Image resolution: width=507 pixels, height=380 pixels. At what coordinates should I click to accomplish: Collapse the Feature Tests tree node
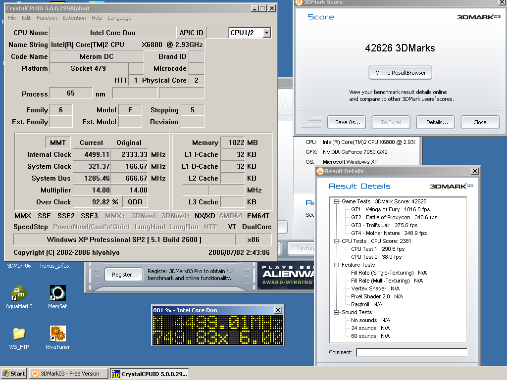tap(336, 265)
